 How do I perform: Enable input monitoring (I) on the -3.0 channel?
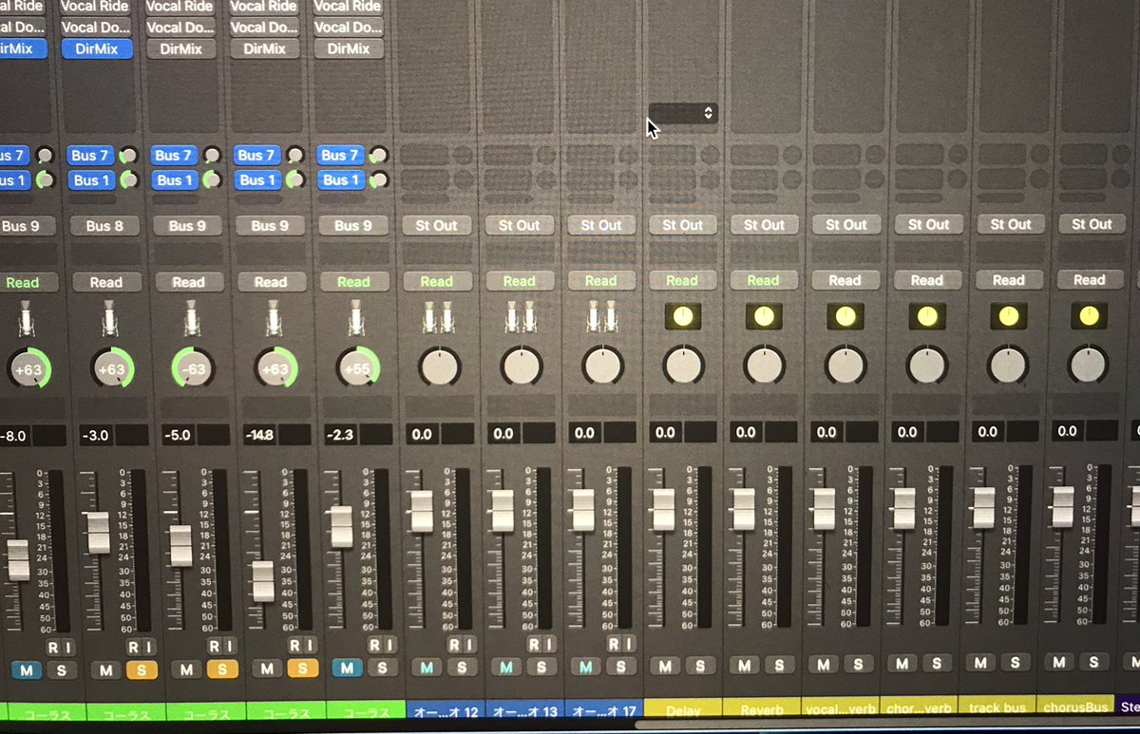tap(149, 647)
